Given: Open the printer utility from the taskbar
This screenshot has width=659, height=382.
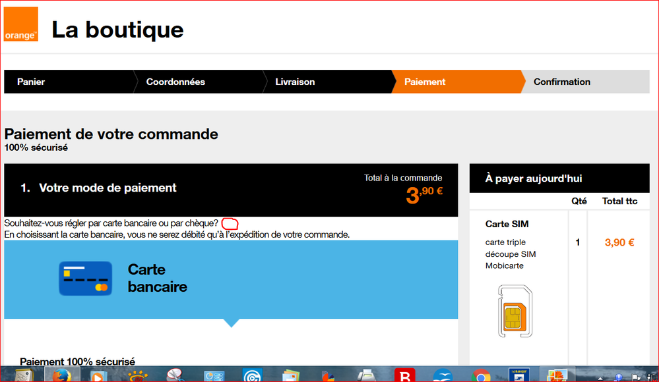Looking at the screenshot, I should [x=367, y=375].
